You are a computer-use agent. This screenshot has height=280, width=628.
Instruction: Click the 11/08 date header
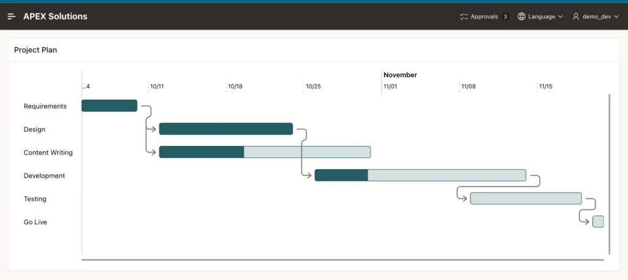[x=468, y=86]
